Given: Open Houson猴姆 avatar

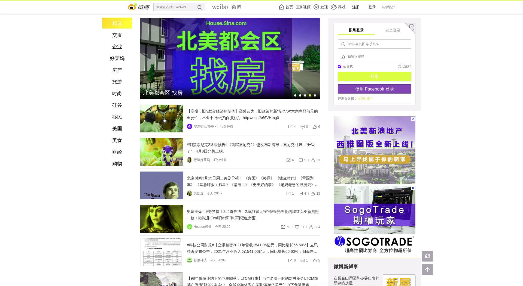Looking at the screenshot, I should click(190, 227).
